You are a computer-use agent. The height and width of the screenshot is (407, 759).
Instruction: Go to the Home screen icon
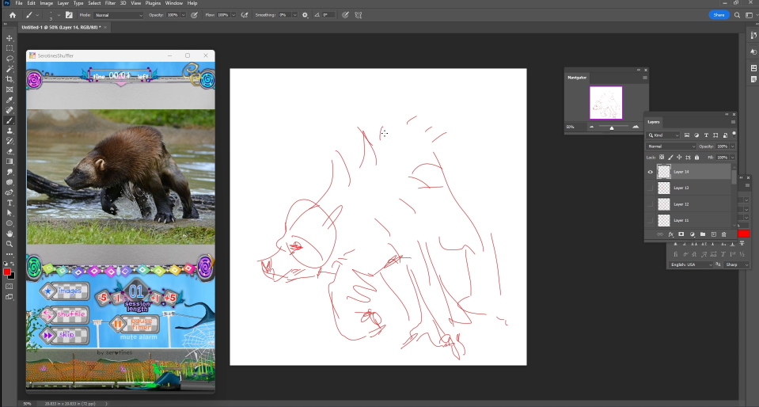13,15
